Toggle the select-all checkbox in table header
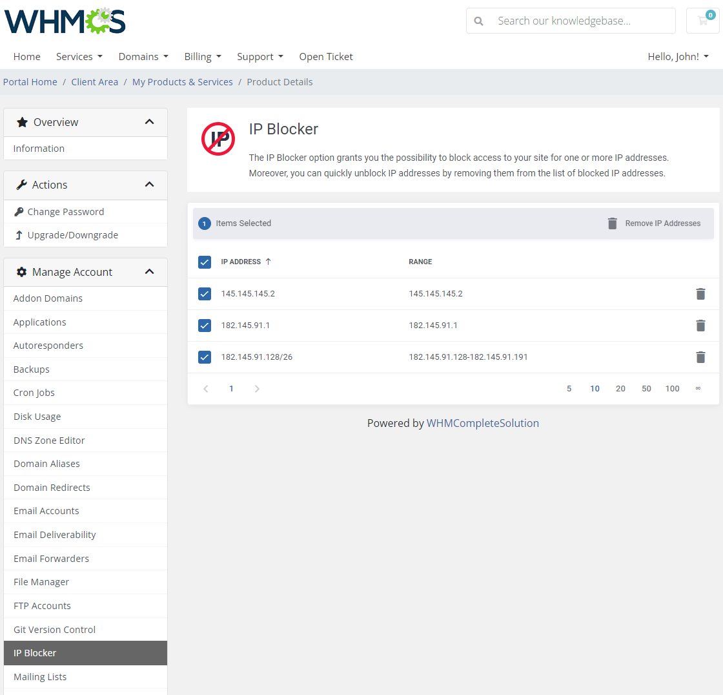 (205, 262)
